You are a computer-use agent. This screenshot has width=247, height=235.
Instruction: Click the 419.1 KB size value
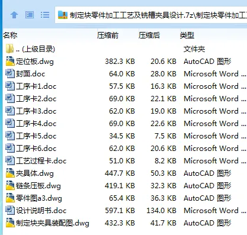coord(120,186)
